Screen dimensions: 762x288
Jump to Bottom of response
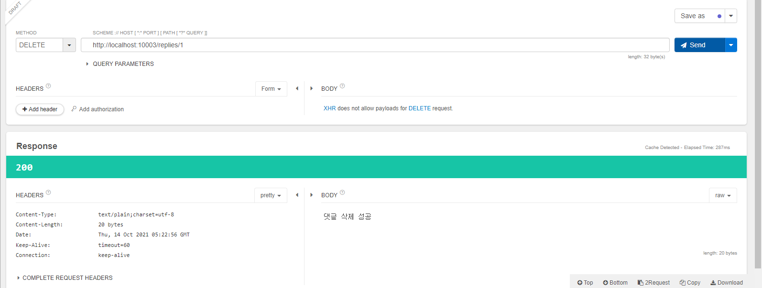615,283
